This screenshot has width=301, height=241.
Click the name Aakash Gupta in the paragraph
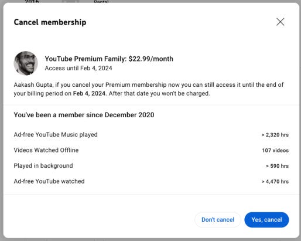[33, 85]
